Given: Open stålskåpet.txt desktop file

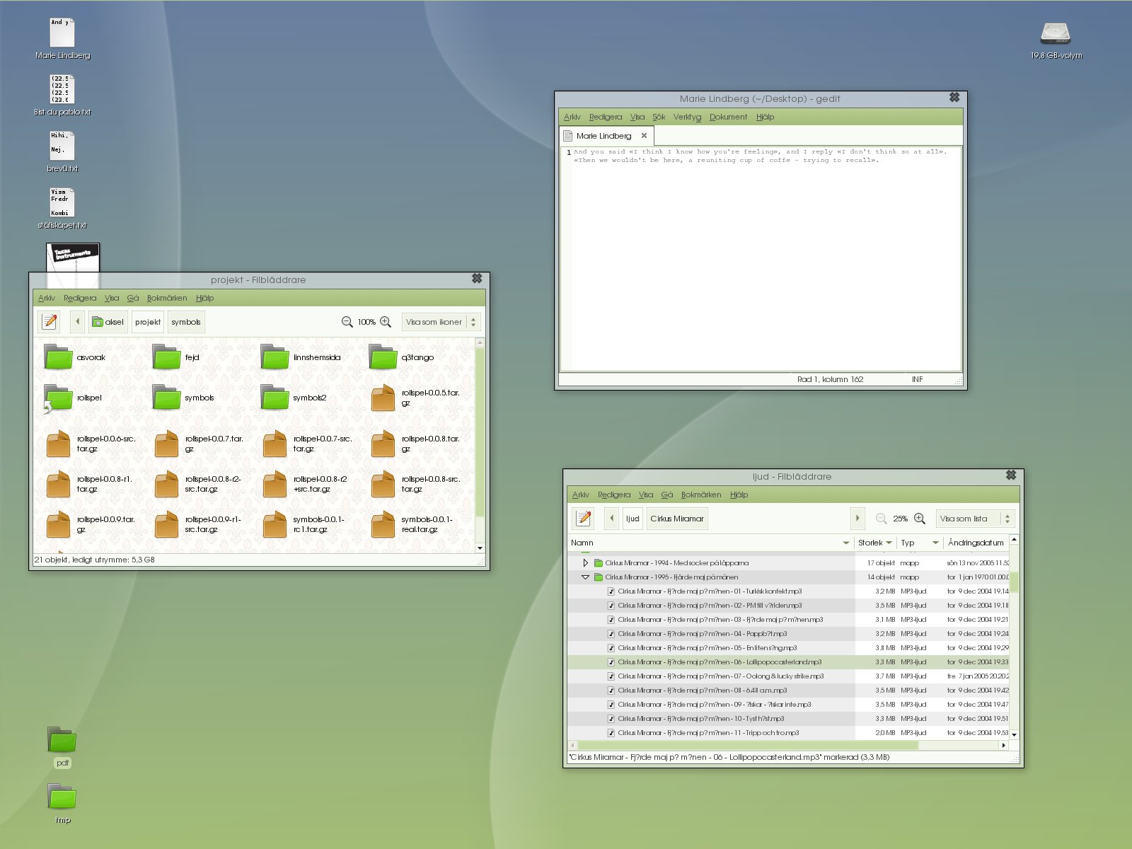Looking at the screenshot, I should tap(62, 202).
